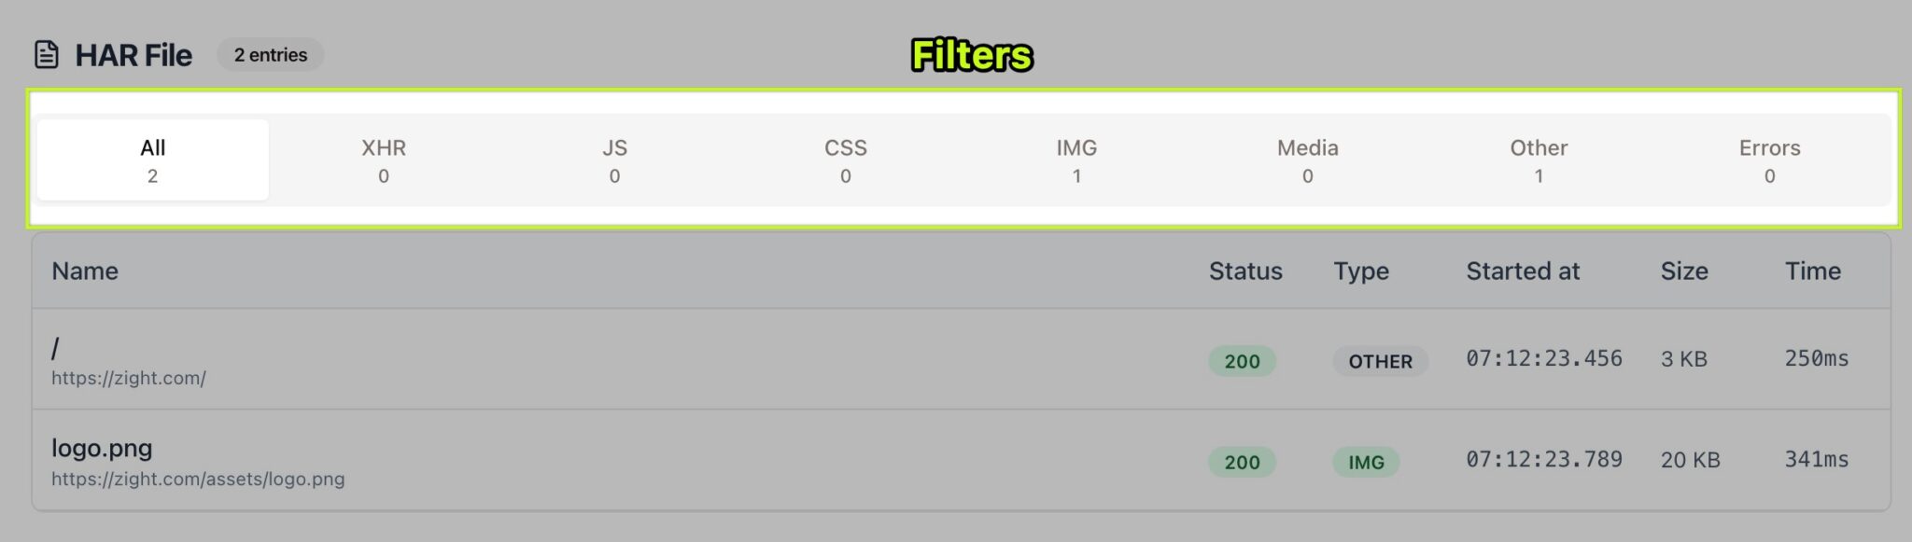The width and height of the screenshot is (1912, 542).
Task: Click the HAR File document icon
Action: coord(46,55)
